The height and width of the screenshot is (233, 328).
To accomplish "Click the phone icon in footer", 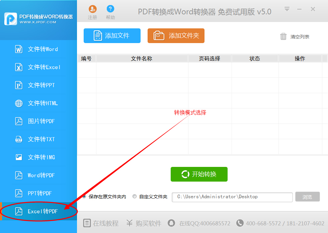I will point(240,223).
